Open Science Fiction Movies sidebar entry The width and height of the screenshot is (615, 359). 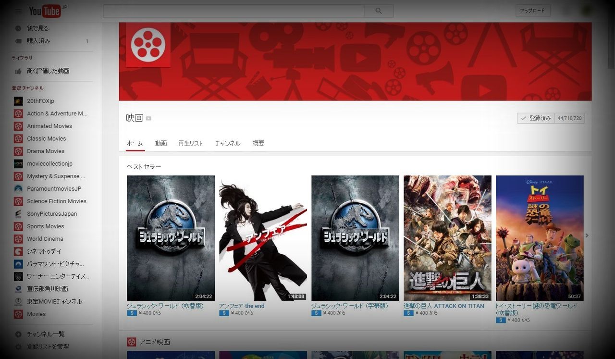tap(57, 201)
